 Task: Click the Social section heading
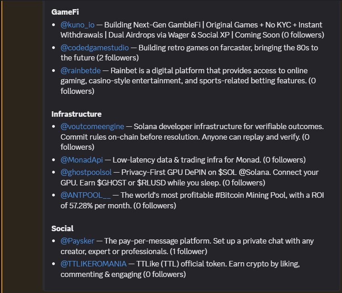click(x=63, y=228)
